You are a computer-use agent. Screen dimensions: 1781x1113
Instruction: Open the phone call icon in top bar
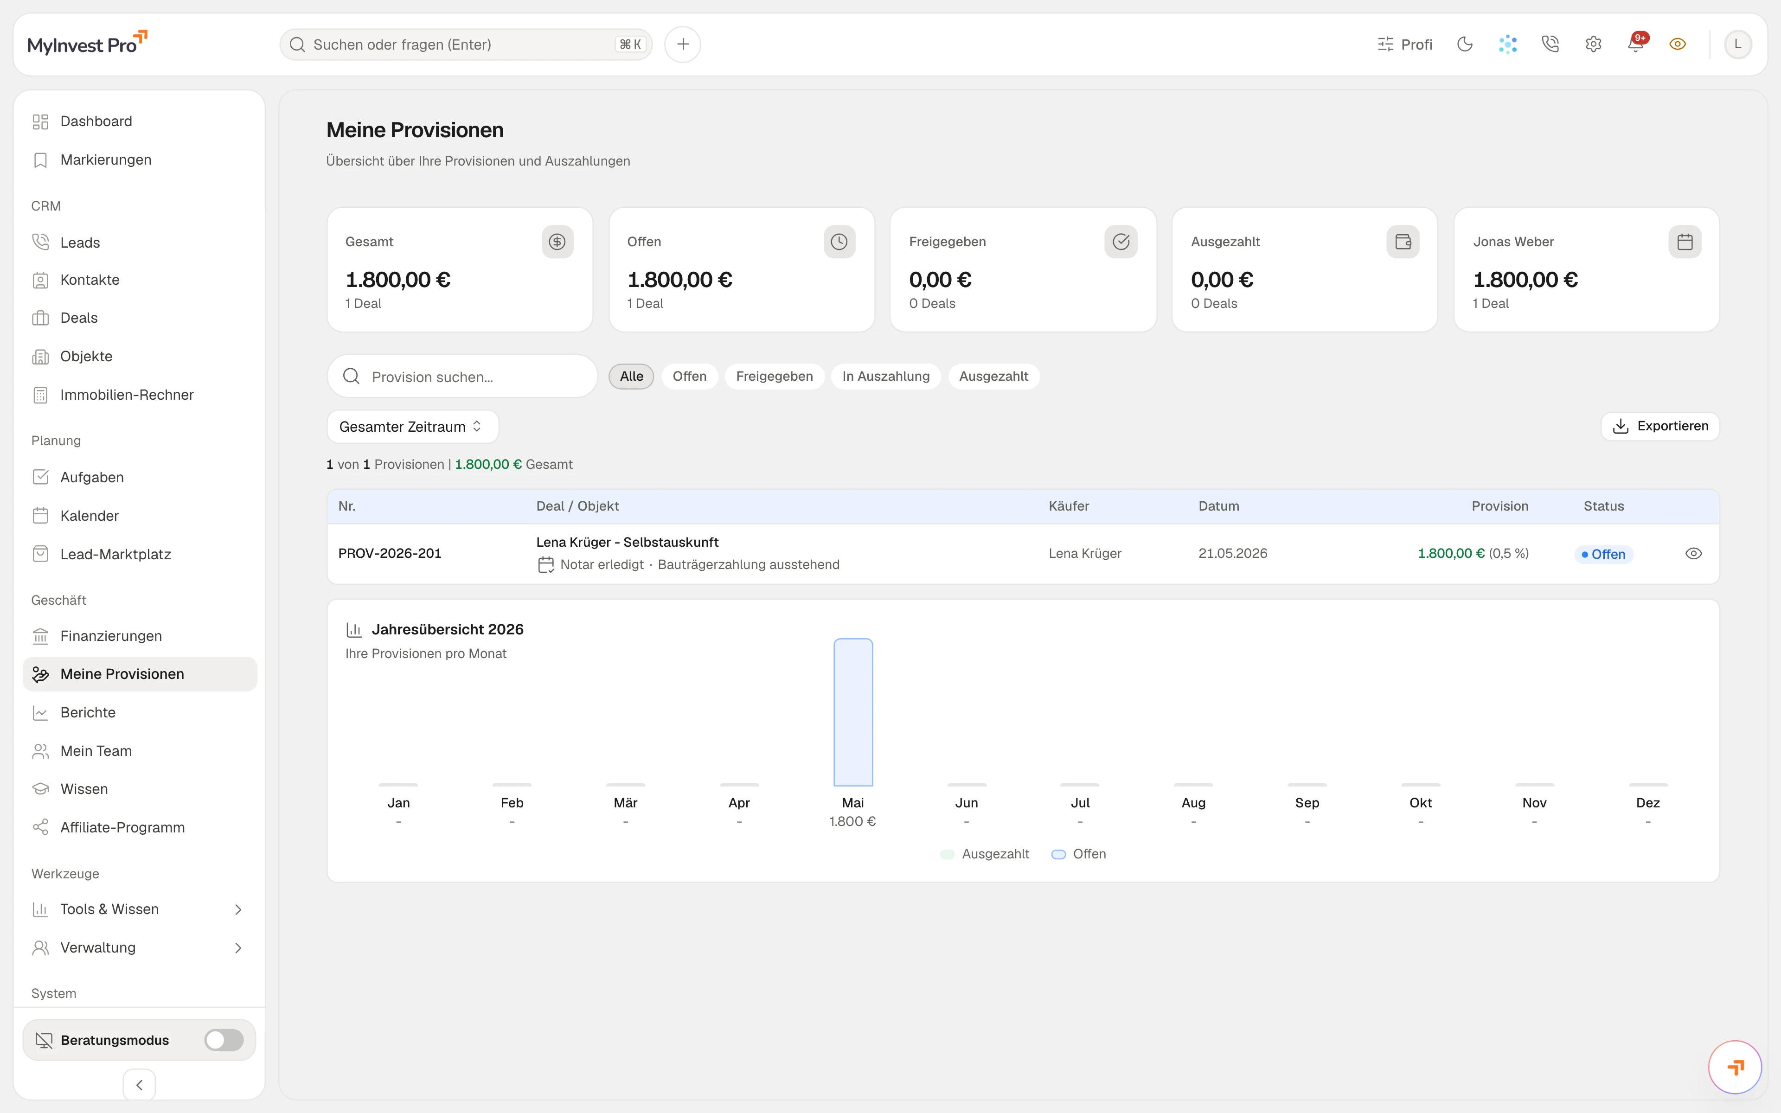[1550, 44]
